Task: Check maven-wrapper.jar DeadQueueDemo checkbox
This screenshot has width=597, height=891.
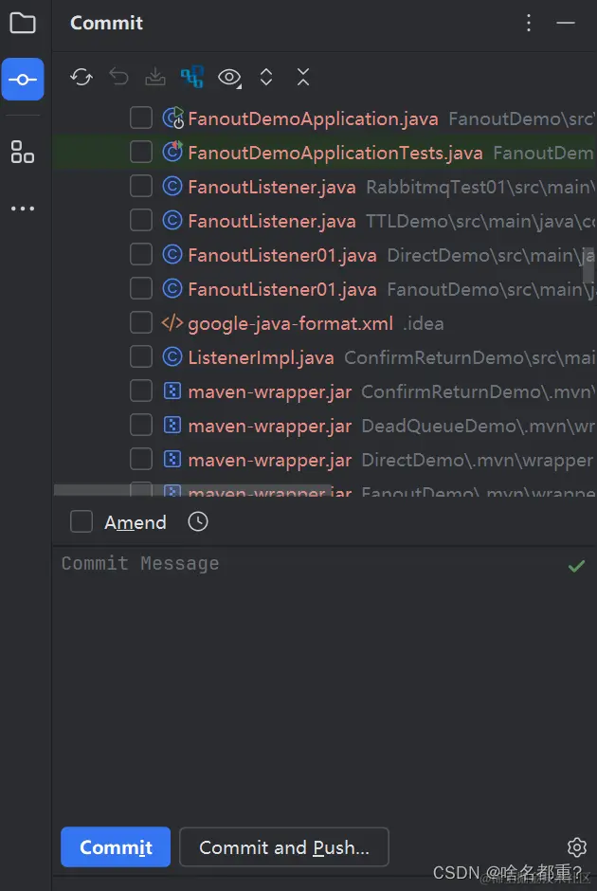Action: coord(141,425)
